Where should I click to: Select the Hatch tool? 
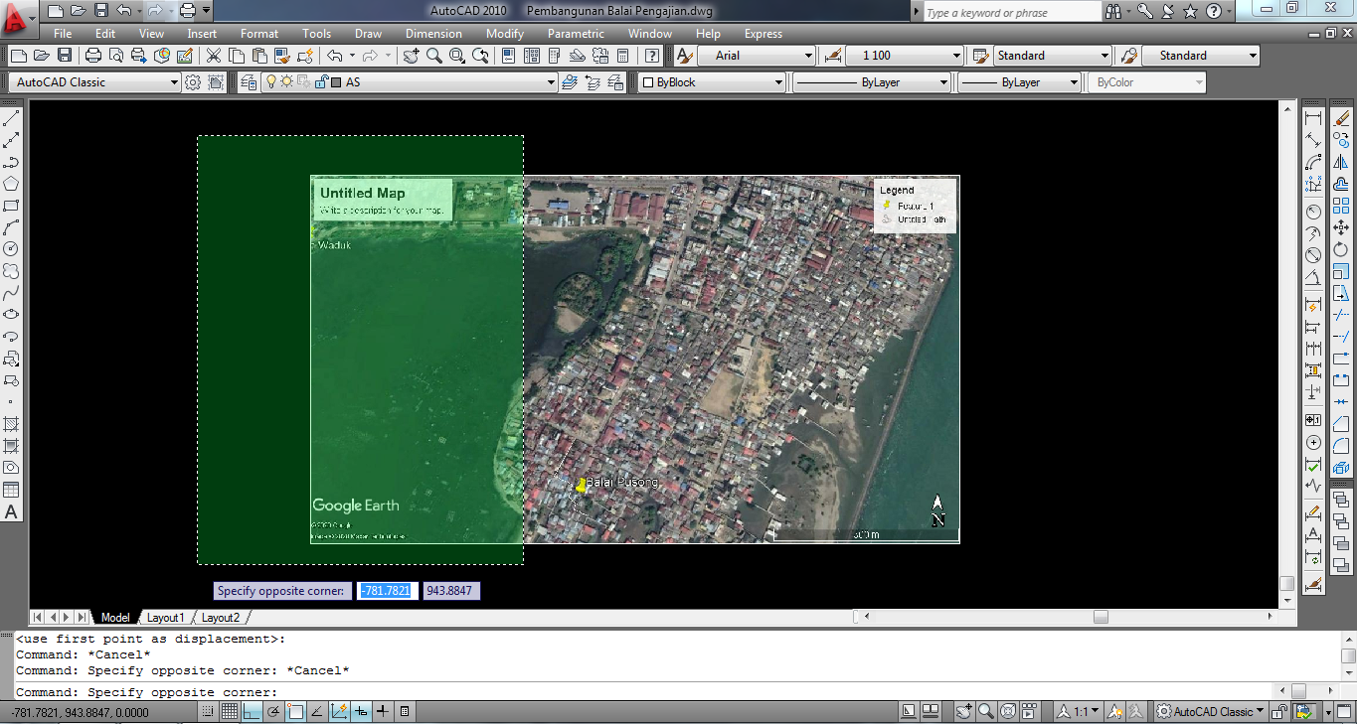pos(12,424)
